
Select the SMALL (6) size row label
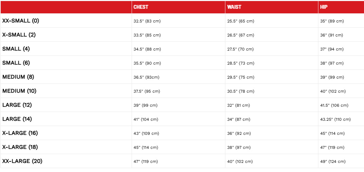(16, 63)
